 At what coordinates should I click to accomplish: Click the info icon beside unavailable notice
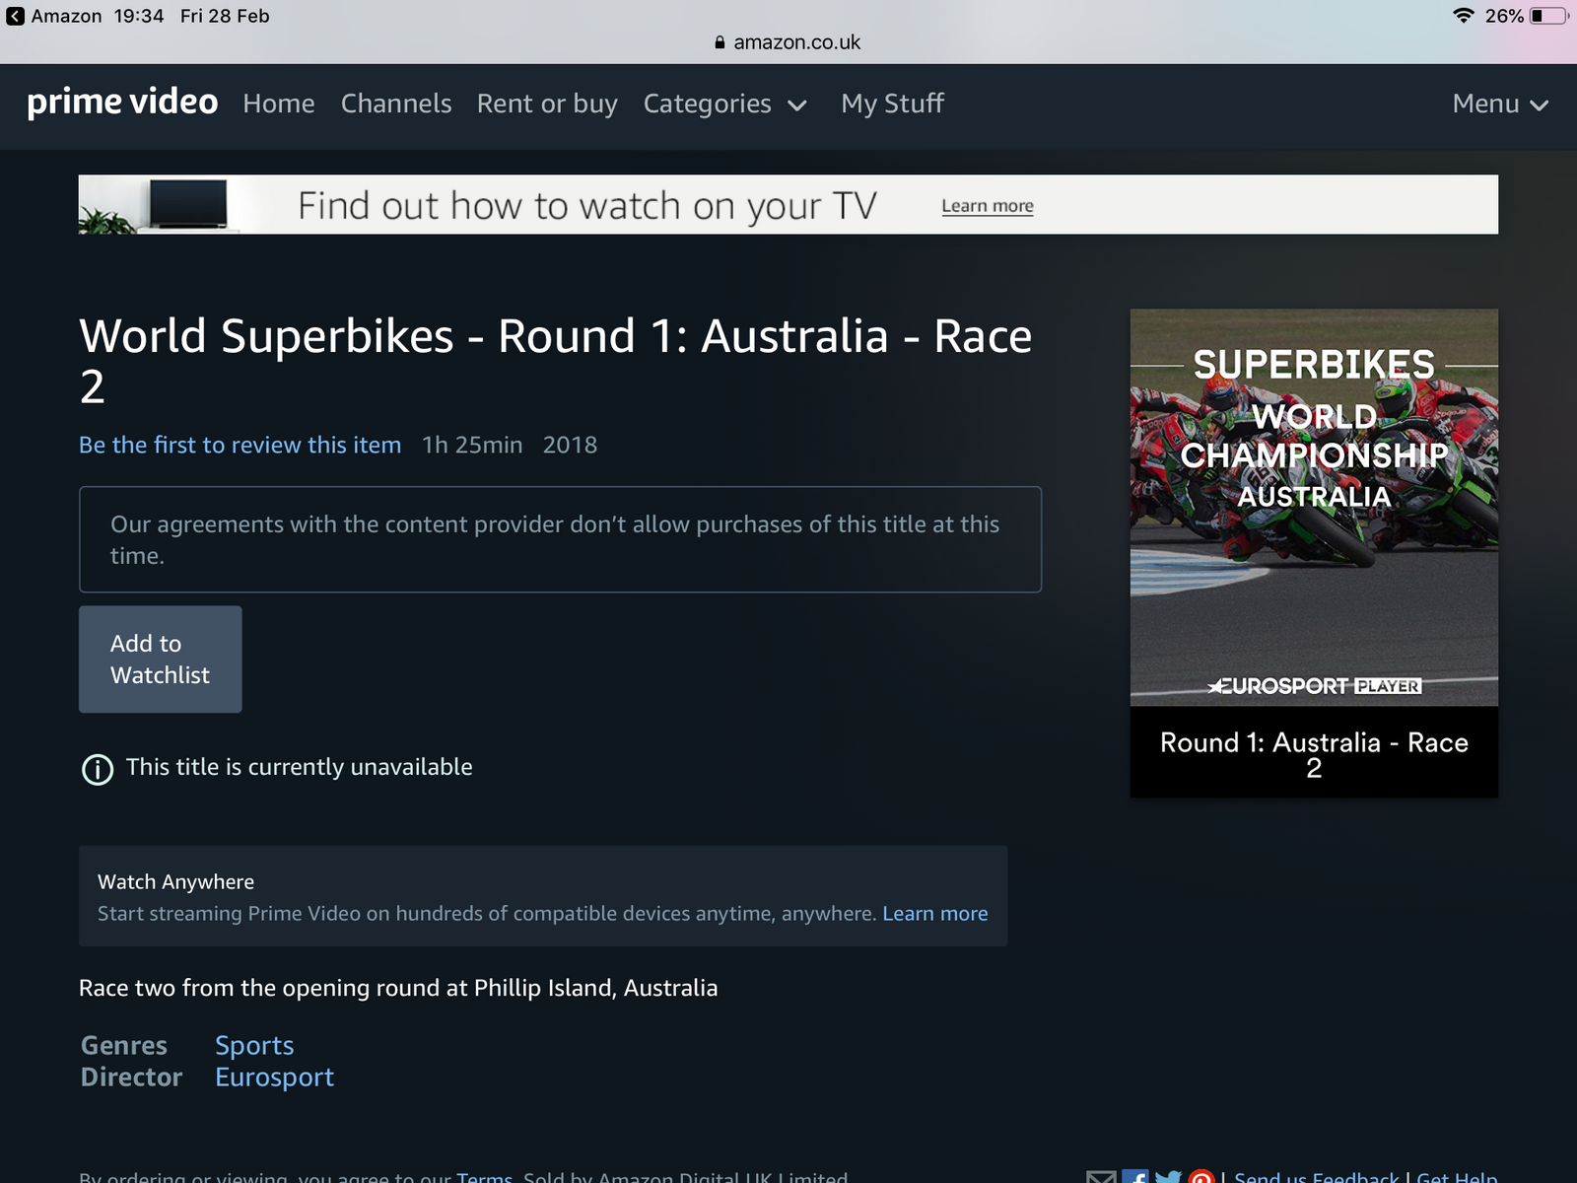pyautogui.click(x=98, y=769)
